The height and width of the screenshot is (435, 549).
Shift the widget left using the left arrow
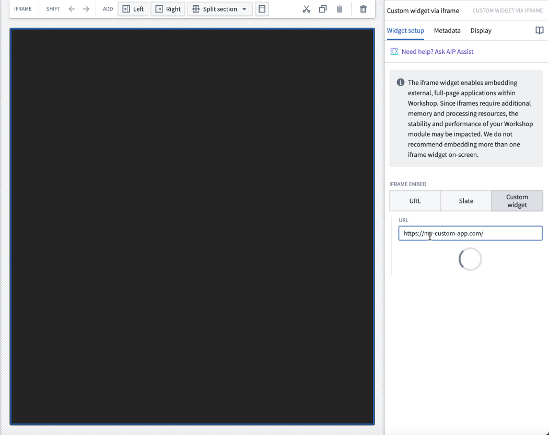[72, 9]
